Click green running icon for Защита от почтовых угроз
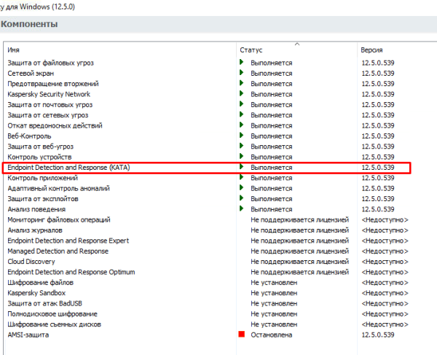The image size is (437, 355). tap(242, 104)
